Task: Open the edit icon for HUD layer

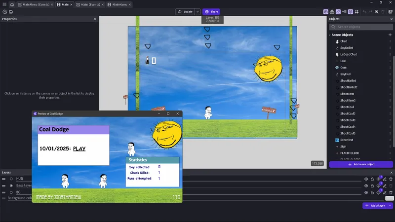Action: [385, 179]
